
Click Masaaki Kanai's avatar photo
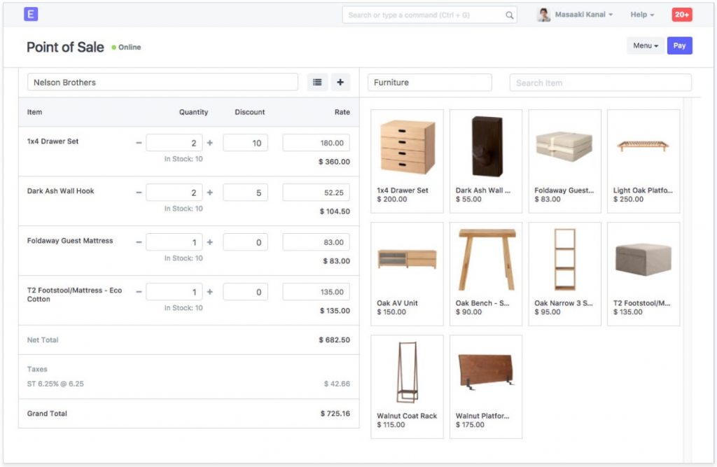click(x=543, y=14)
